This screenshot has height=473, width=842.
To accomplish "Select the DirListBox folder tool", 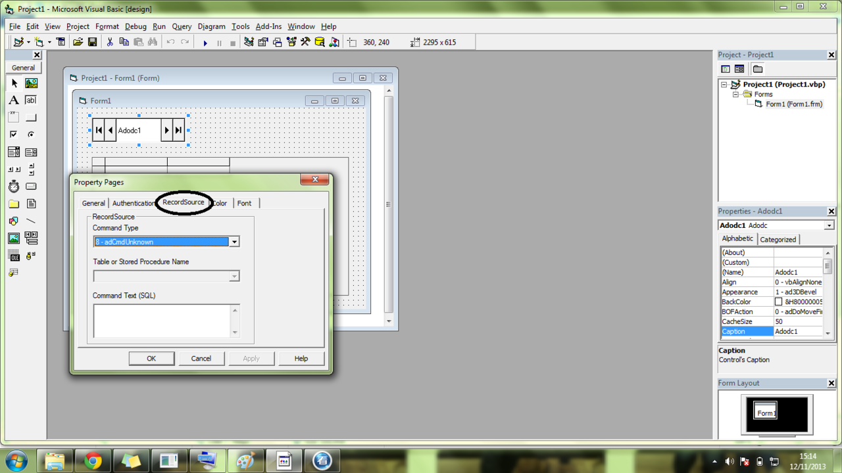I will pos(14,204).
